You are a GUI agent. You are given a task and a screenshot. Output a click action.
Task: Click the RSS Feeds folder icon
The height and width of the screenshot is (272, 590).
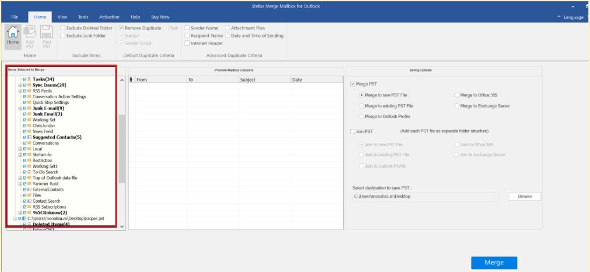pyautogui.click(x=30, y=91)
